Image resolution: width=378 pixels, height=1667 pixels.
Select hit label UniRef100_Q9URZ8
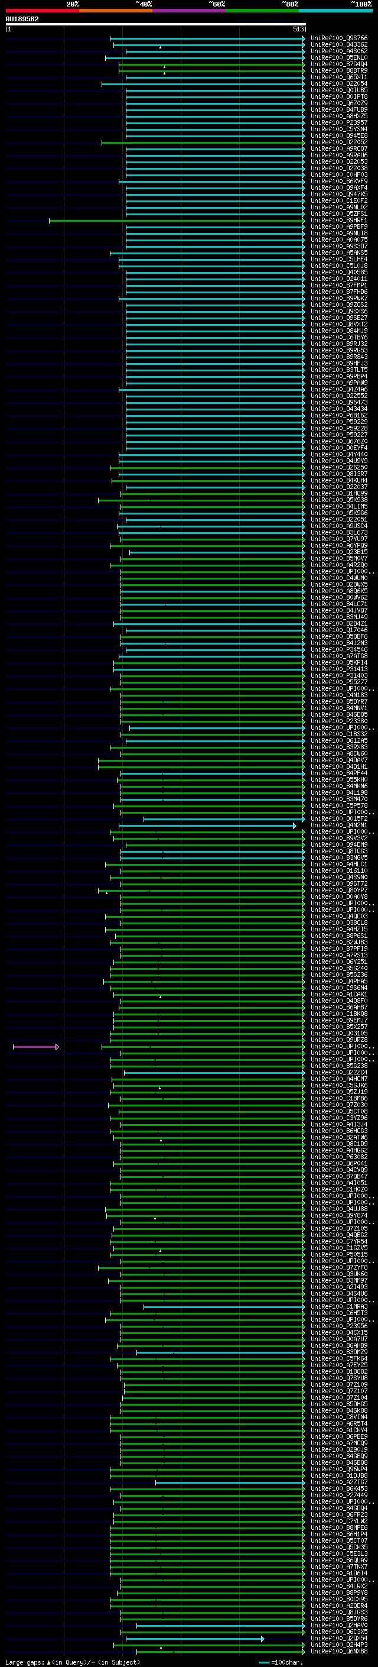(338, 1040)
